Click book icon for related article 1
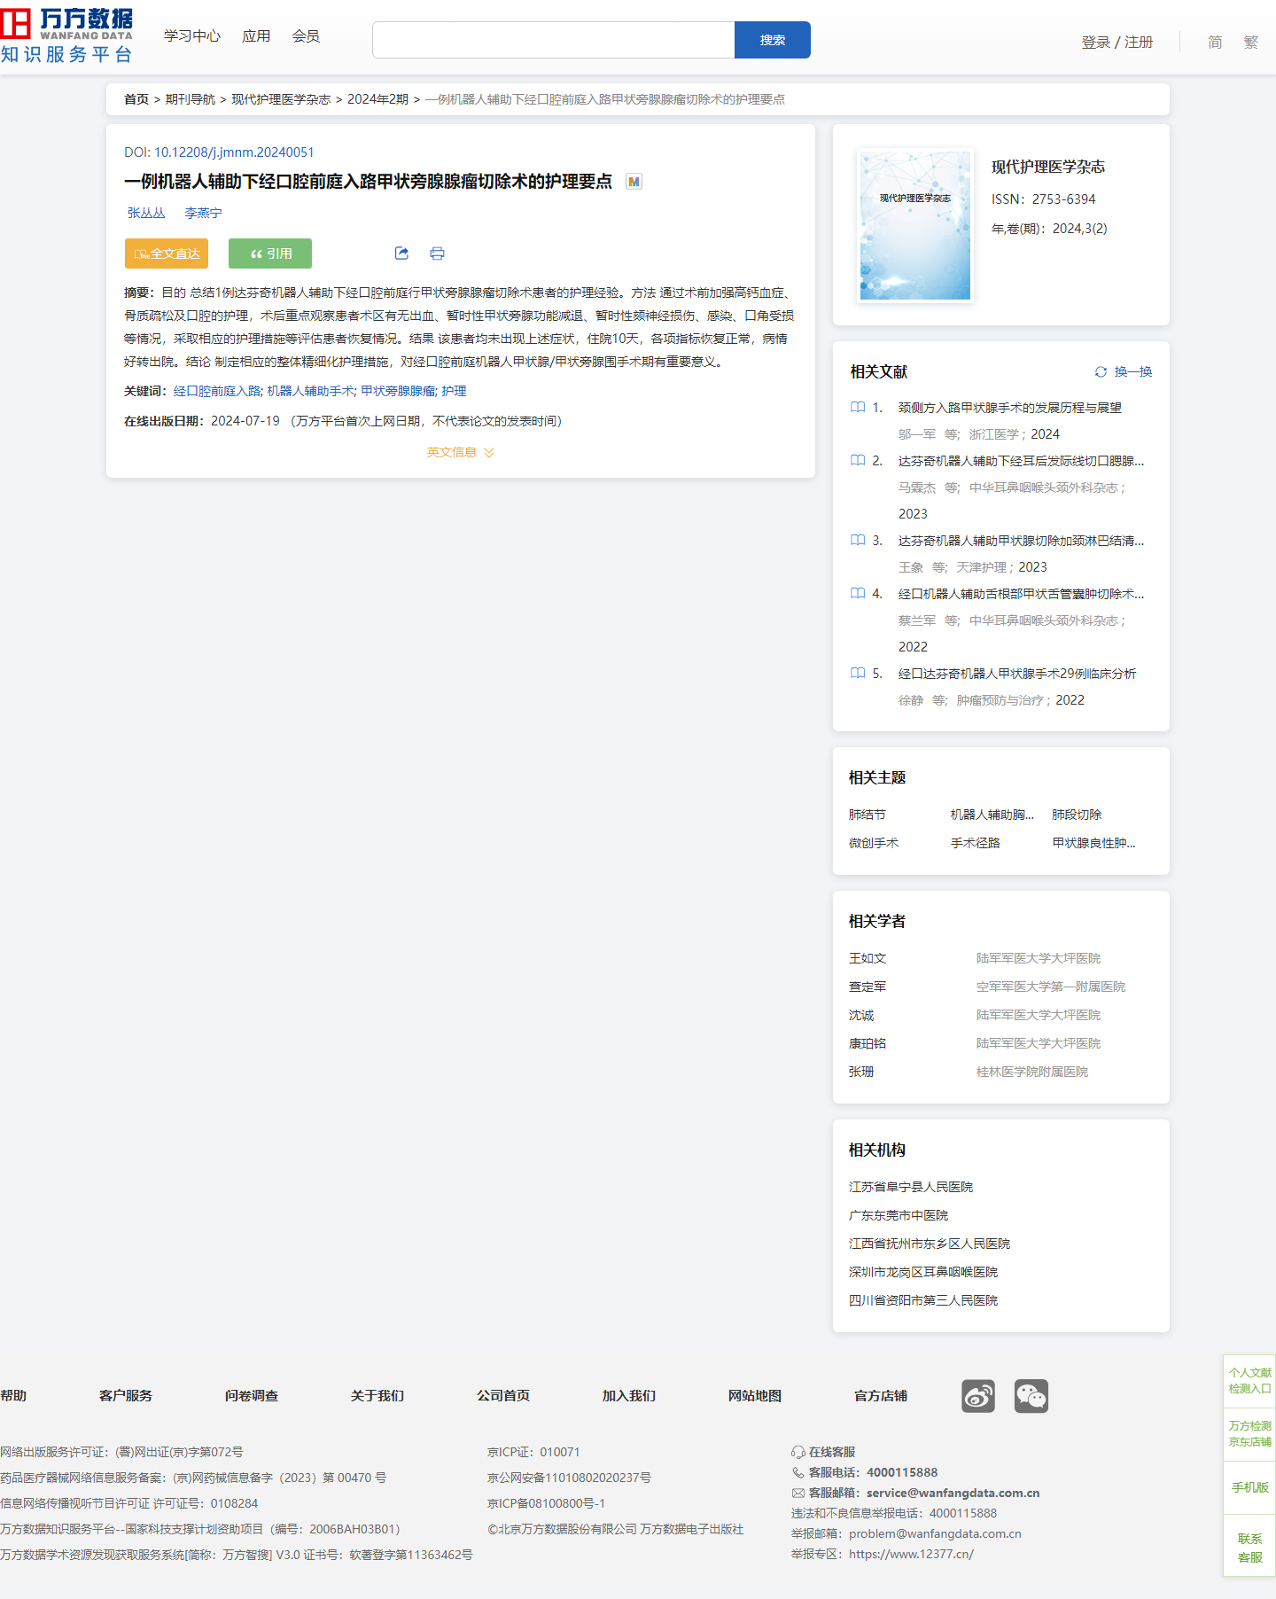1276x1599 pixels. point(858,408)
